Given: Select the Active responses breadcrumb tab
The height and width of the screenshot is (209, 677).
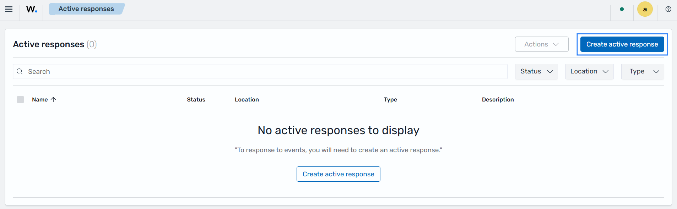Looking at the screenshot, I should coord(86,9).
